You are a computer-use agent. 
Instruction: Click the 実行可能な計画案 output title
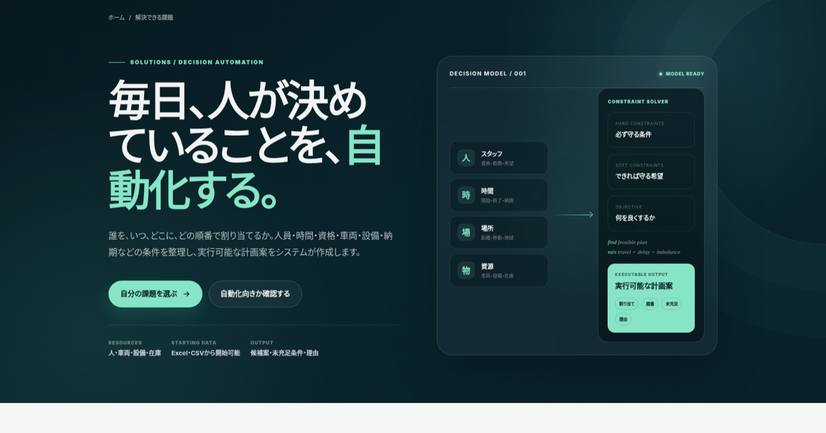(x=644, y=286)
